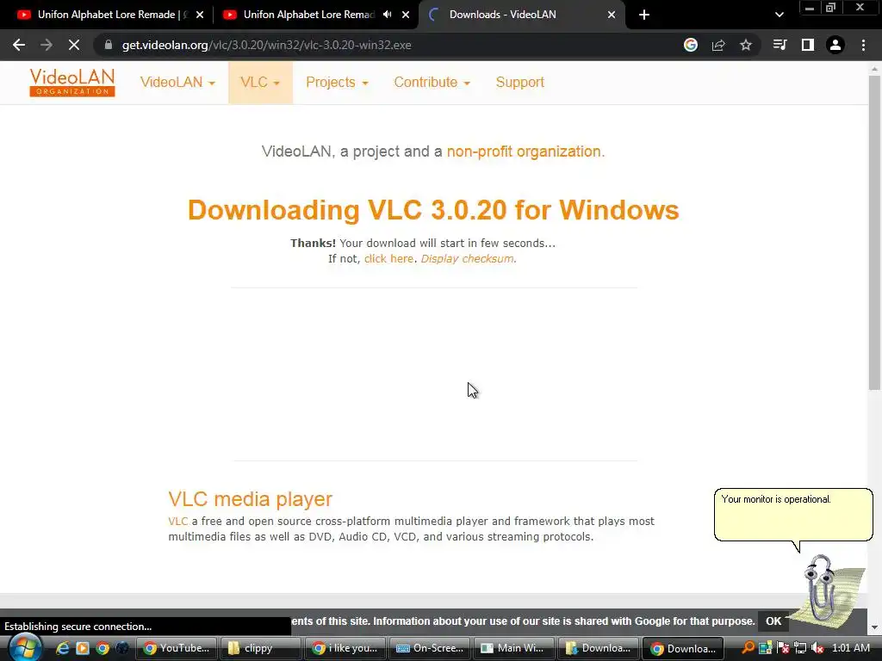Switch to the YouTube taskbar window

click(176, 648)
